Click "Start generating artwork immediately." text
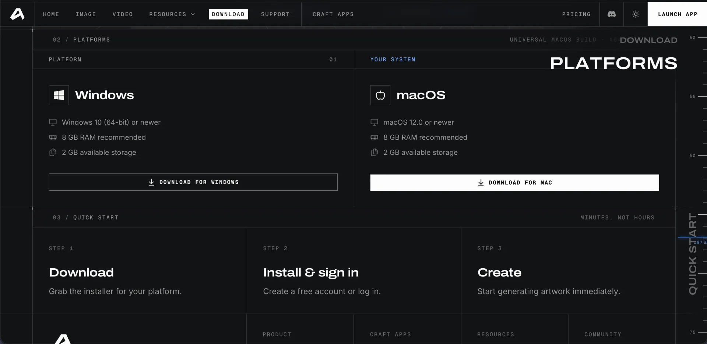707x344 pixels. 549,291
